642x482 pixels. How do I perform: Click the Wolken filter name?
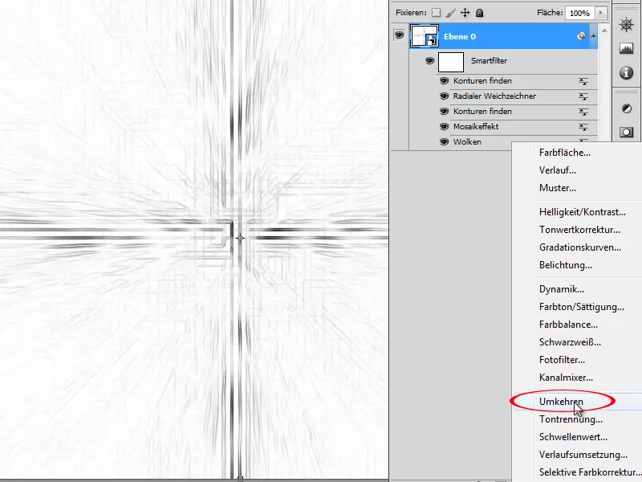467,141
